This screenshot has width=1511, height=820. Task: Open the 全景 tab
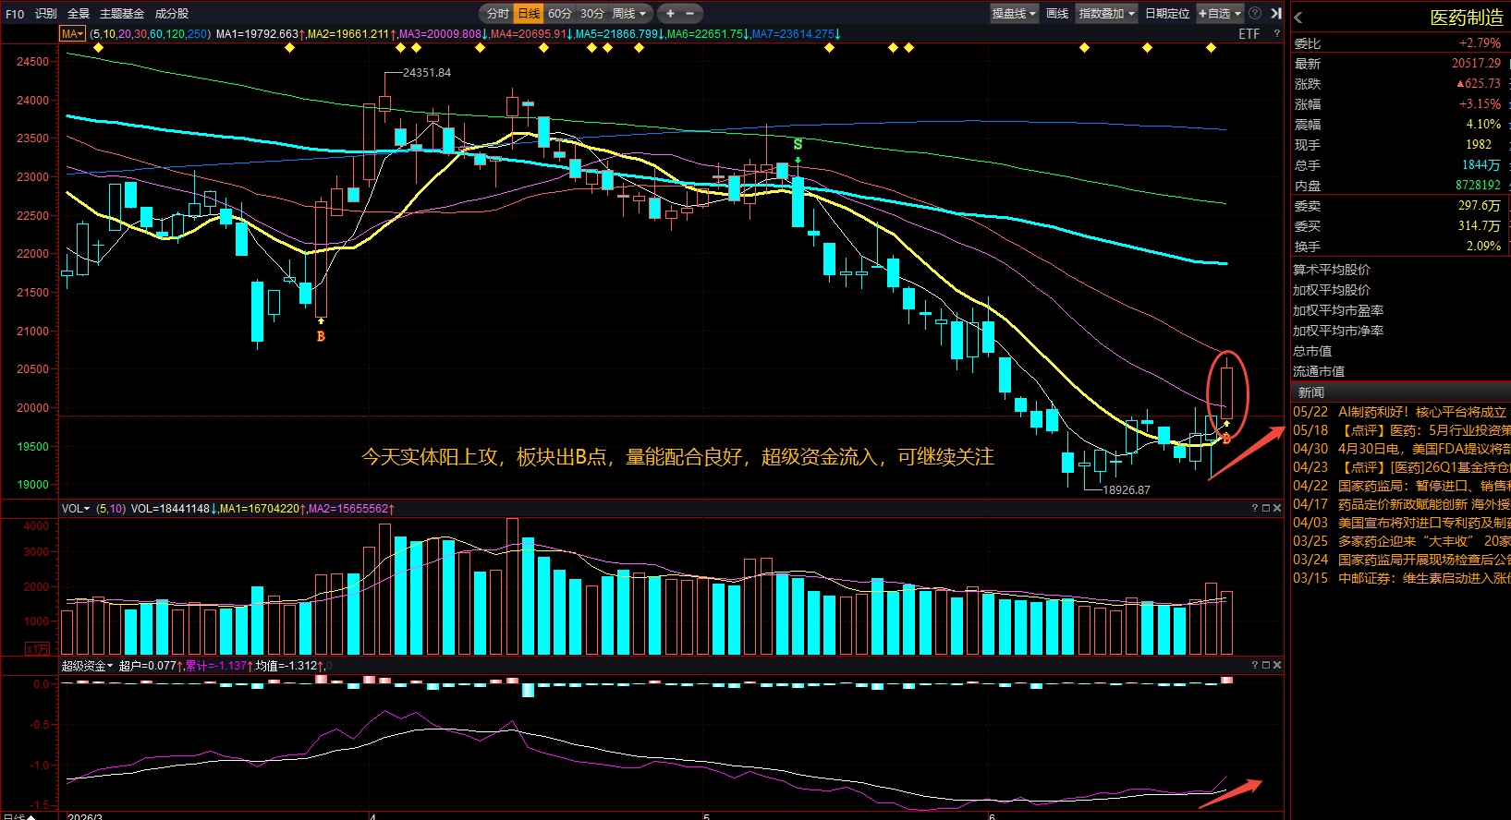pyautogui.click(x=79, y=14)
